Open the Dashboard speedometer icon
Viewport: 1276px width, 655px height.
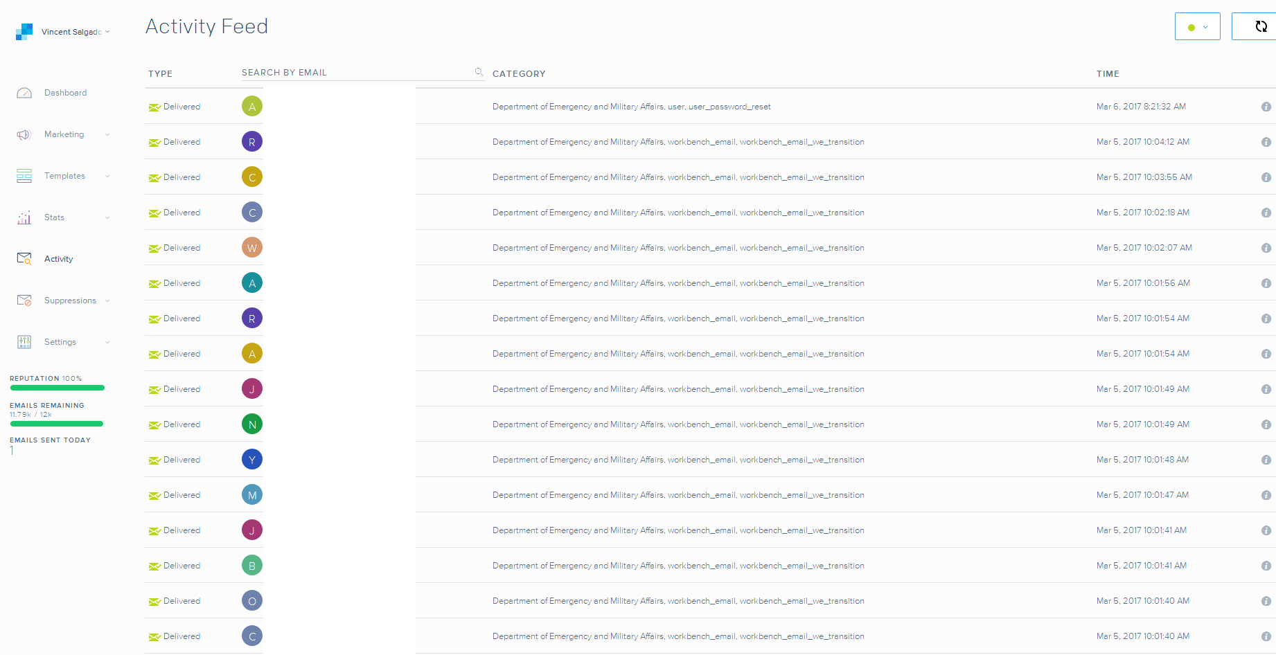pyautogui.click(x=24, y=92)
